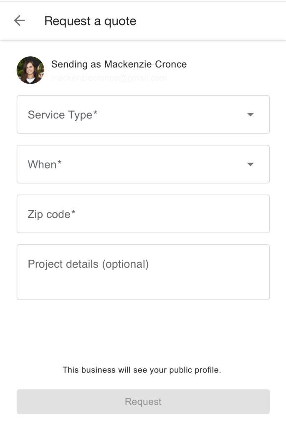
Task: Click 'Project details (optional)' placeholder text
Action: [88, 264]
